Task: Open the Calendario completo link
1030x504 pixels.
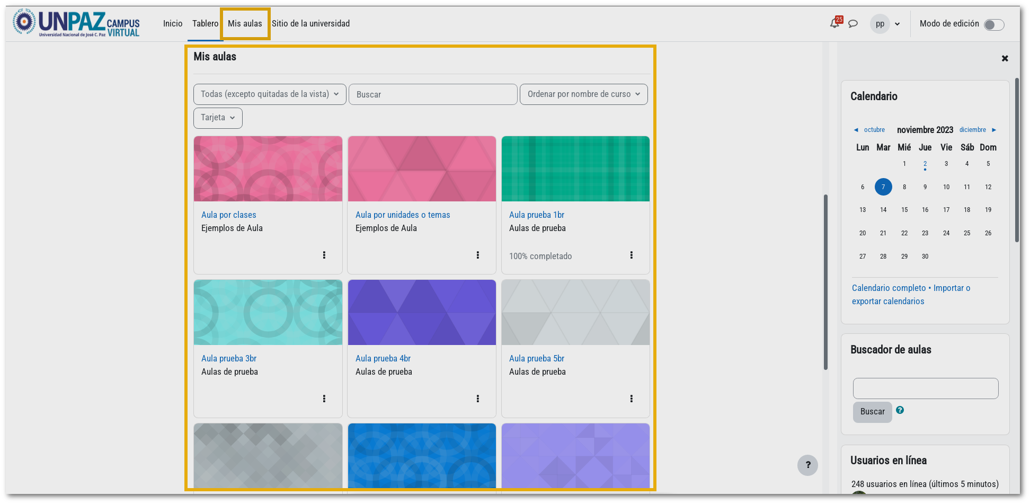Action: click(x=889, y=288)
